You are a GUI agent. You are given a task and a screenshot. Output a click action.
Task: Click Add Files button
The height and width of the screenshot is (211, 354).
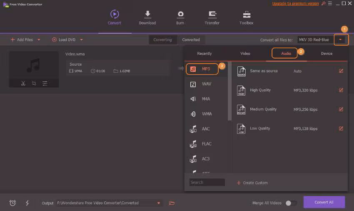tap(22, 39)
